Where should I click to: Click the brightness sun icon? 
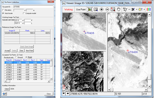pyautogui.click(x=140, y=10)
